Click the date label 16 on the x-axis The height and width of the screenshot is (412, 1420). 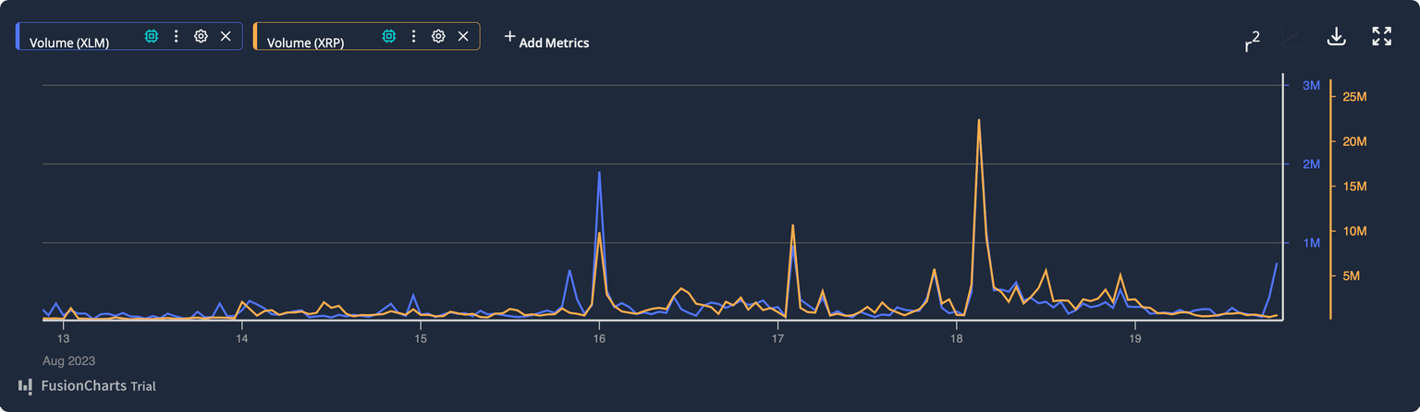tap(599, 339)
